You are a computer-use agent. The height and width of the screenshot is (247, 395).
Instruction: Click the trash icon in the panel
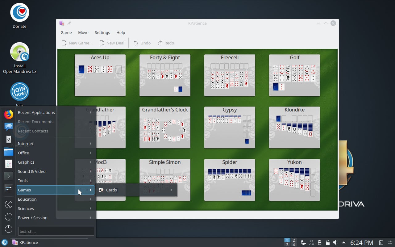(381, 242)
